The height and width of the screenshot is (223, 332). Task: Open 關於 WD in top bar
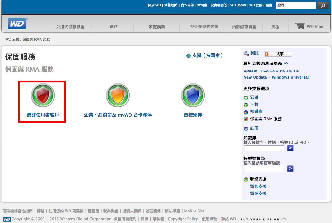click(154, 5)
